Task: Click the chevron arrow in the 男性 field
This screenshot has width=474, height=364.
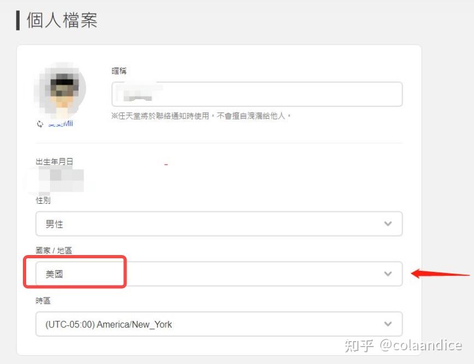Action: pyautogui.click(x=388, y=223)
